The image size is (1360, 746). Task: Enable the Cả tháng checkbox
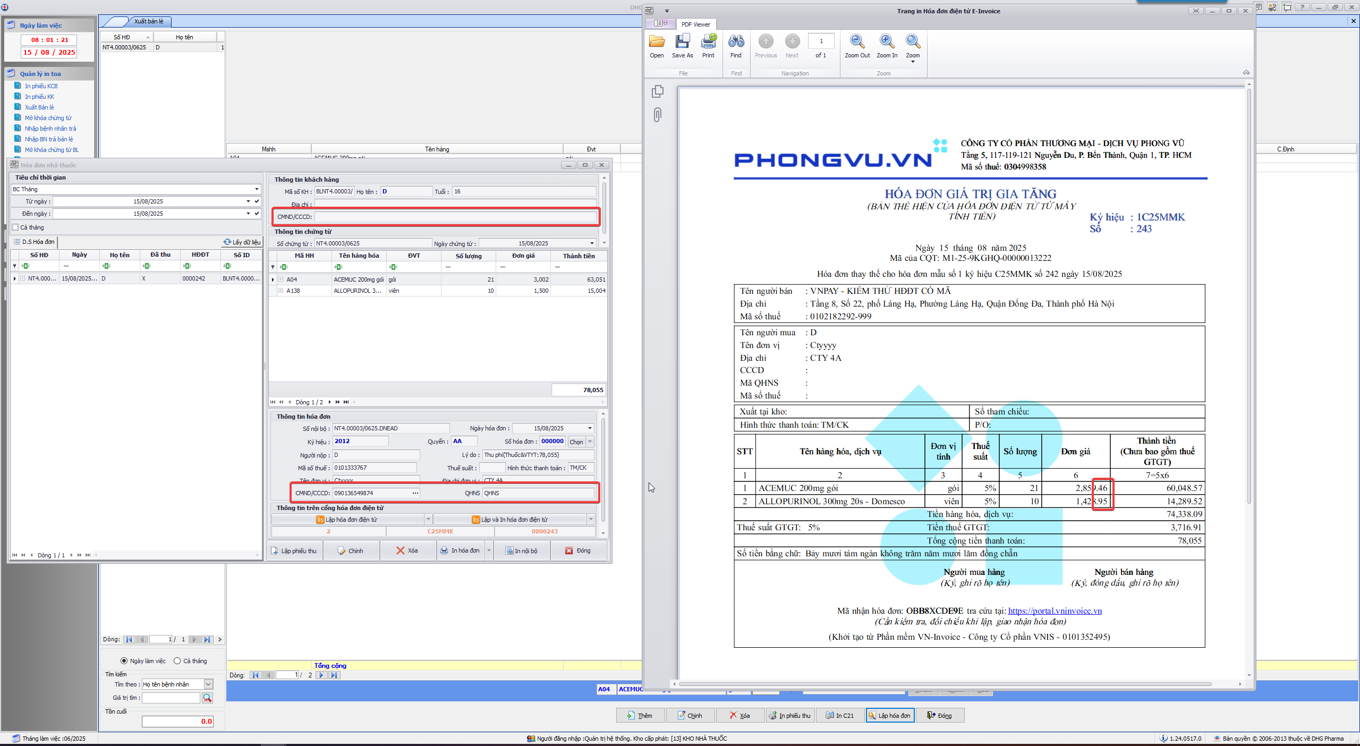tap(15, 227)
